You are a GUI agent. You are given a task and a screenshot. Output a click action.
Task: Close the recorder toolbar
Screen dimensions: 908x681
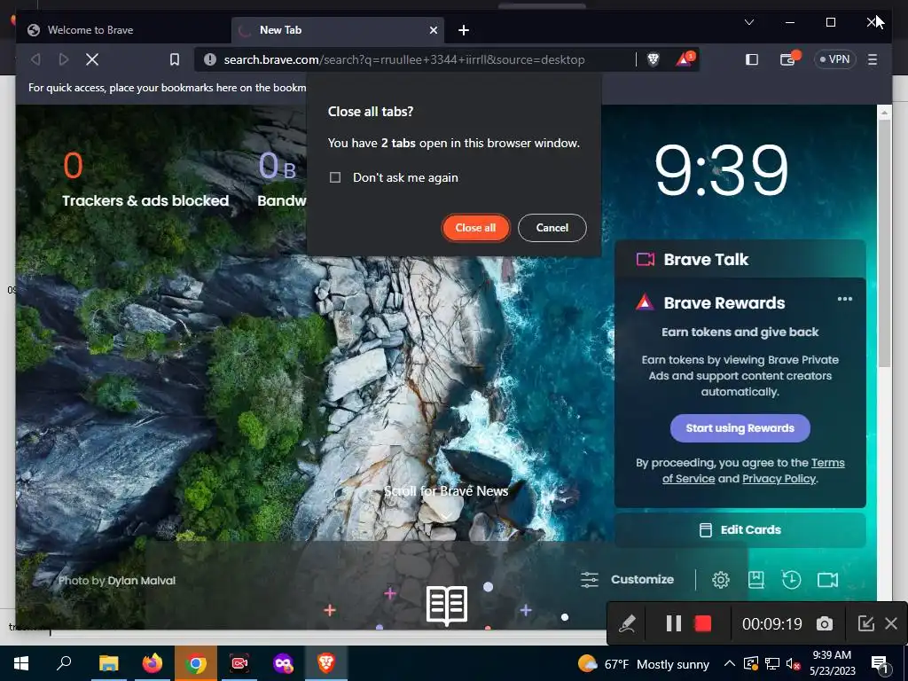coord(891,623)
